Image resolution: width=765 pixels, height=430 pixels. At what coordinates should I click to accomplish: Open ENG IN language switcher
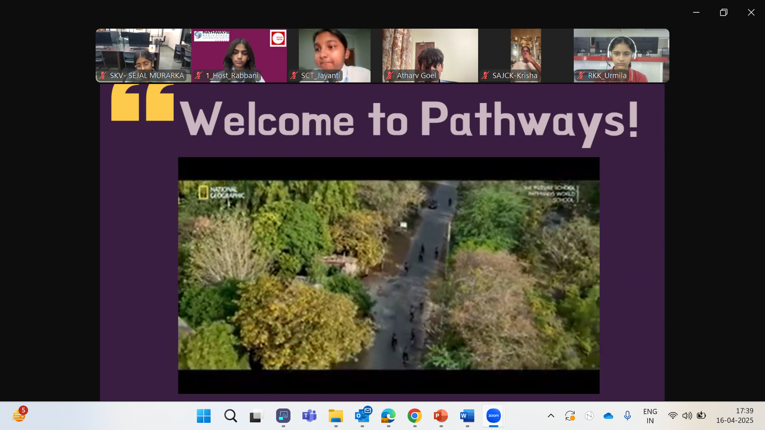click(x=650, y=416)
